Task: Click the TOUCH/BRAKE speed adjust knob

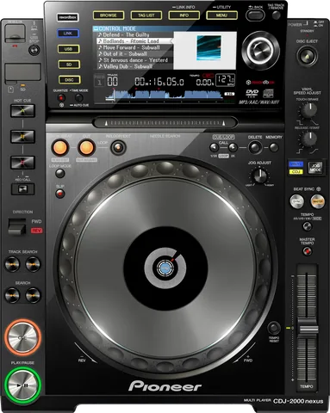Action: pos(308,110)
